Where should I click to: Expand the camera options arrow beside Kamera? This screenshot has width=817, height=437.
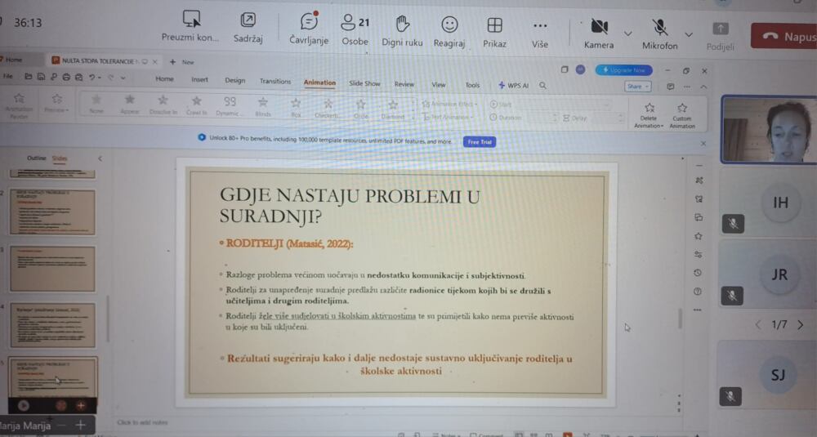[627, 33]
